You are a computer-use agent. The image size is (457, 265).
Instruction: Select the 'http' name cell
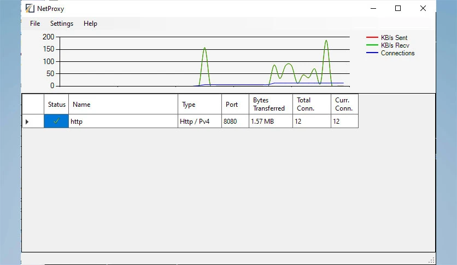point(123,121)
